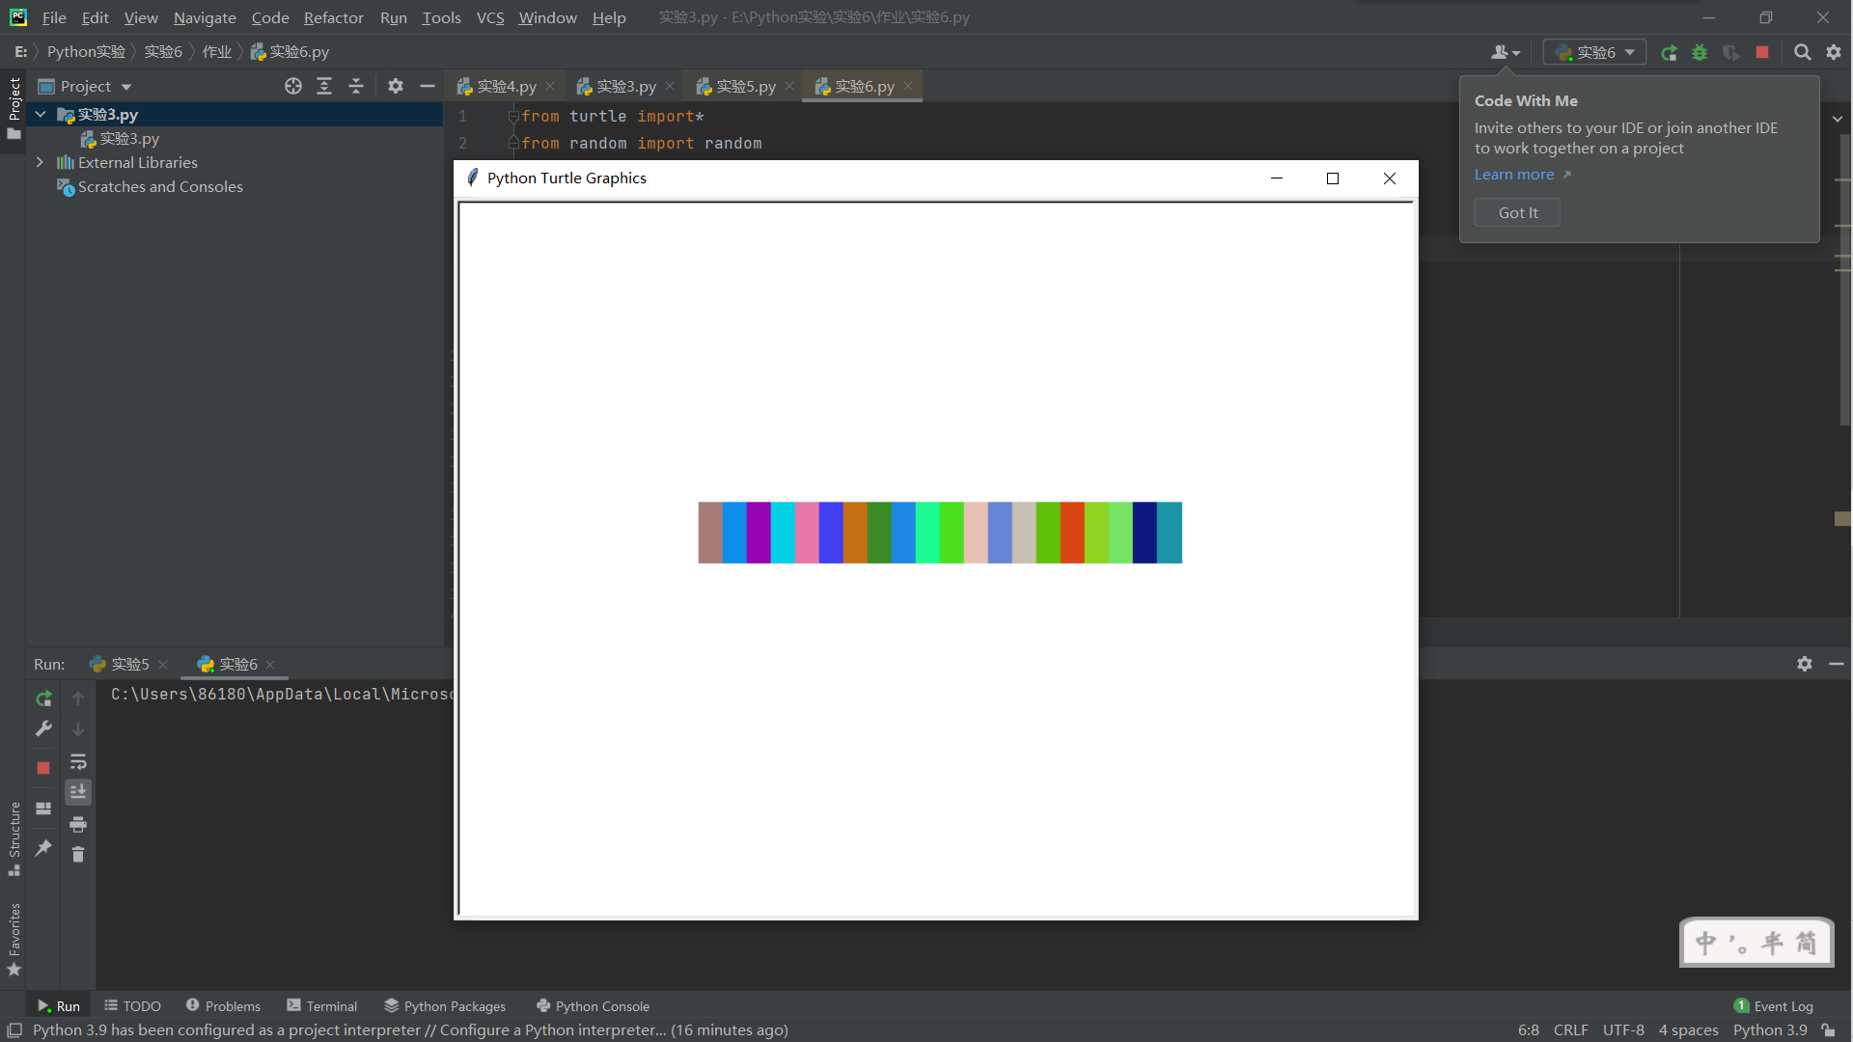The width and height of the screenshot is (1853, 1042).
Task: Toggle the Pin Tab icon in the Run panel
Action: 43,848
